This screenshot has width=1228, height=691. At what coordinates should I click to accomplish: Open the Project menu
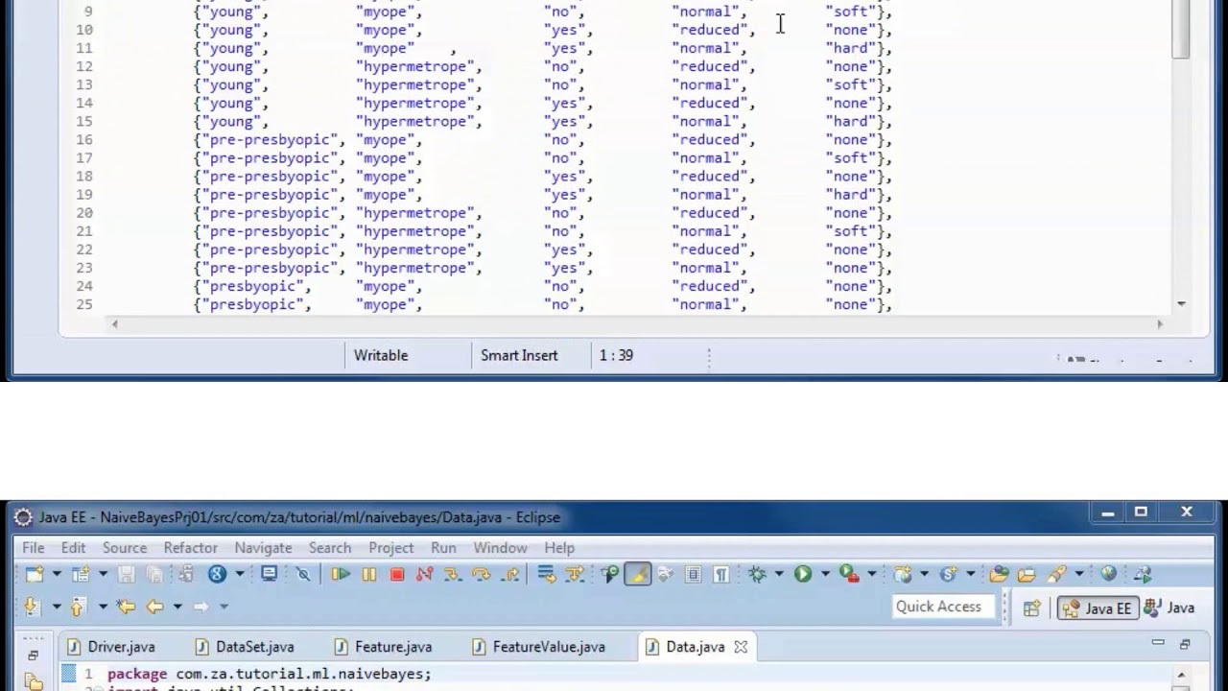tap(391, 547)
